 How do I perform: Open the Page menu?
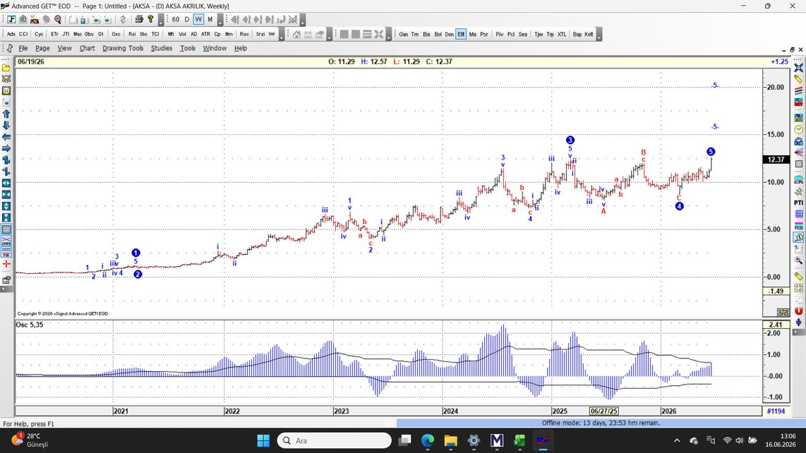pos(42,48)
